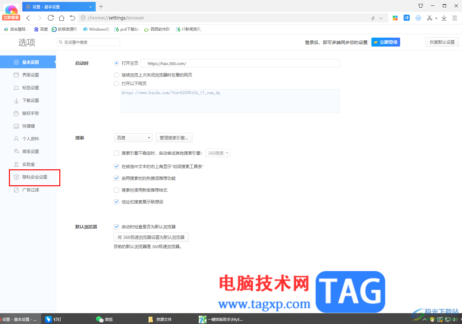The height and width of the screenshot is (324, 462).
Task: Uncheck 启用搜索栏的热搜词推荐功能
Action: point(116,178)
